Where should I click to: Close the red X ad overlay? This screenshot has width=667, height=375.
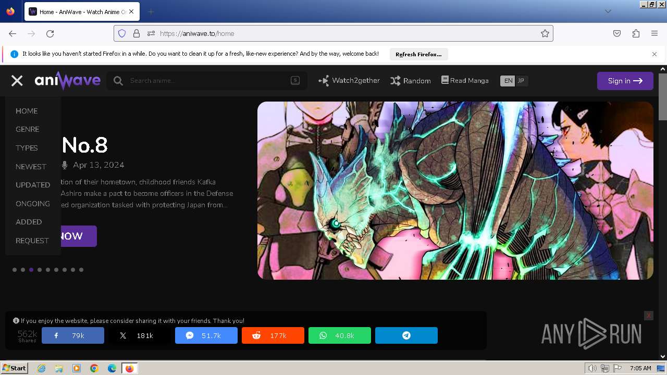[x=648, y=316]
